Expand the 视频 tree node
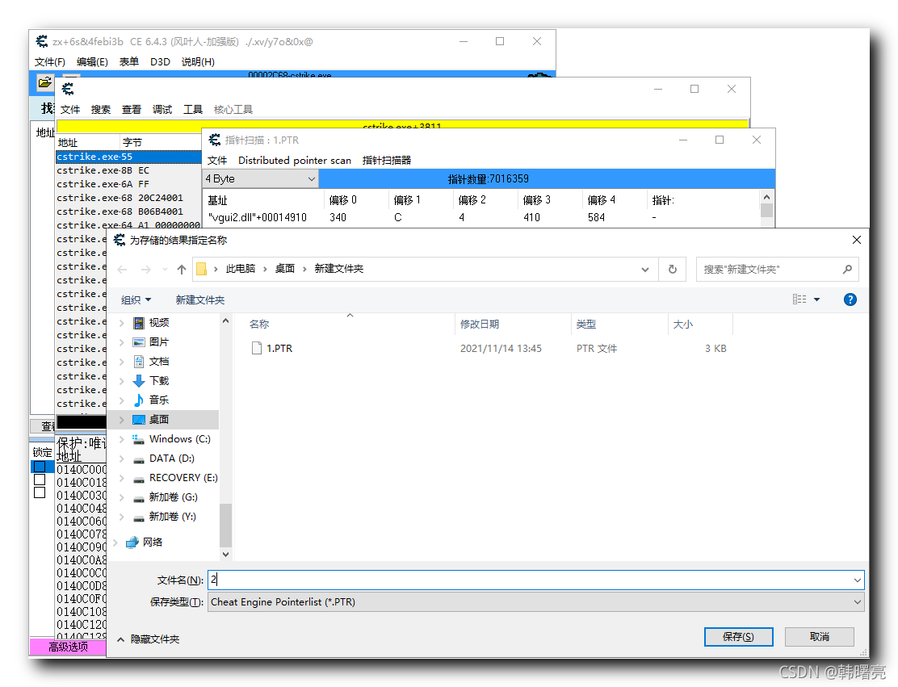The image size is (898, 687). coord(121,324)
